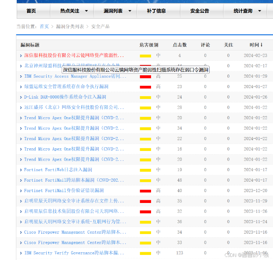Click the 危害级别 column header
The height and width of the screenshot is (260, 273).
pyautogui.click(x=149, y=45)
